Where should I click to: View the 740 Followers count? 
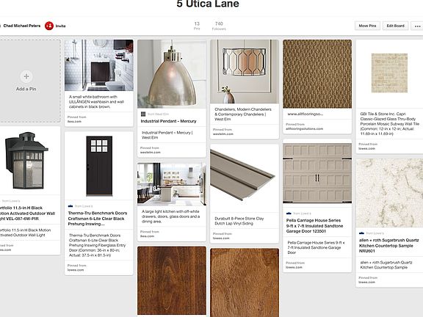click(x=219, y=26)
